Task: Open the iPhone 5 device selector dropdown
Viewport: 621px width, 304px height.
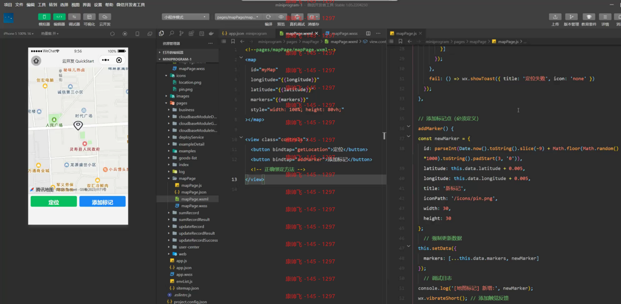Action: point(19,33)
